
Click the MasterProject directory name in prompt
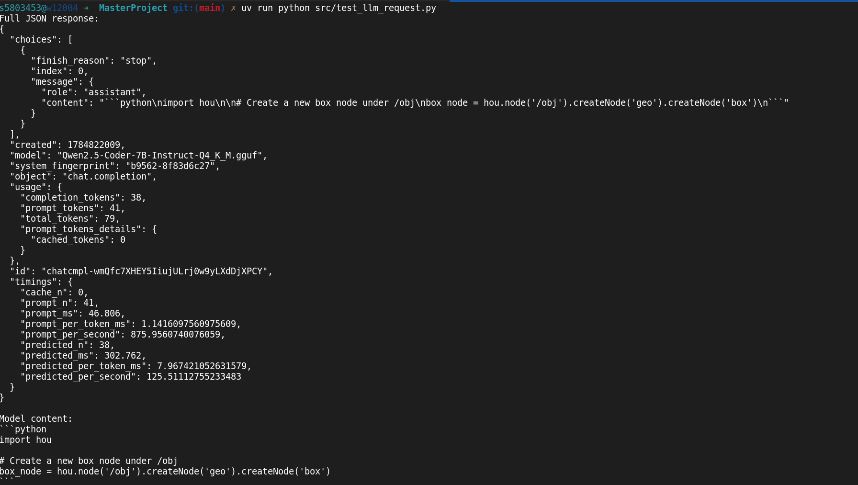pos(133,8)
